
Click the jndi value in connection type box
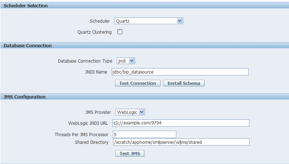click(x=122, y=61)
